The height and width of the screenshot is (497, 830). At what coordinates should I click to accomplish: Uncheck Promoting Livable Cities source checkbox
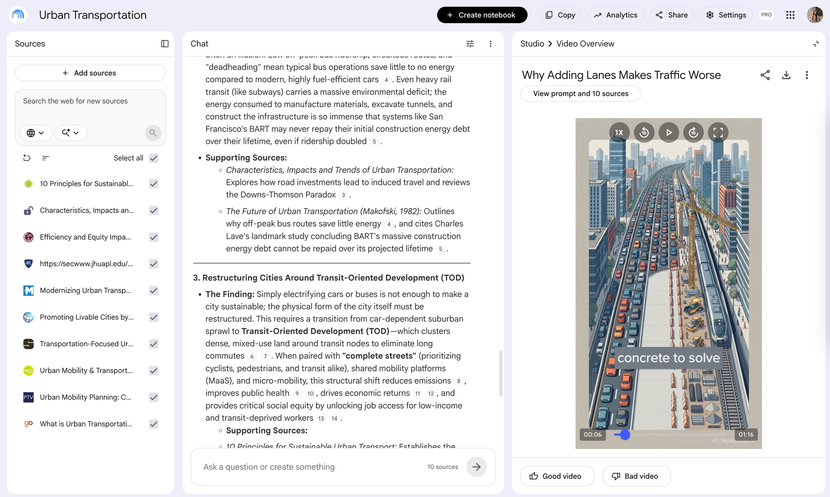pyautogui.click(x=154, y=317)
